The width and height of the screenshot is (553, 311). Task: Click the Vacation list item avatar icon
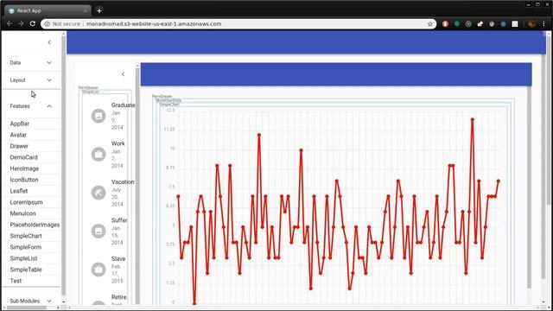(99, 193)
